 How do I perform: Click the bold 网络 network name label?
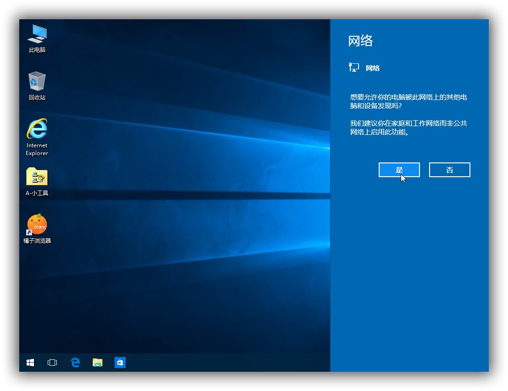pyautogui.click(x=373, y=68)
